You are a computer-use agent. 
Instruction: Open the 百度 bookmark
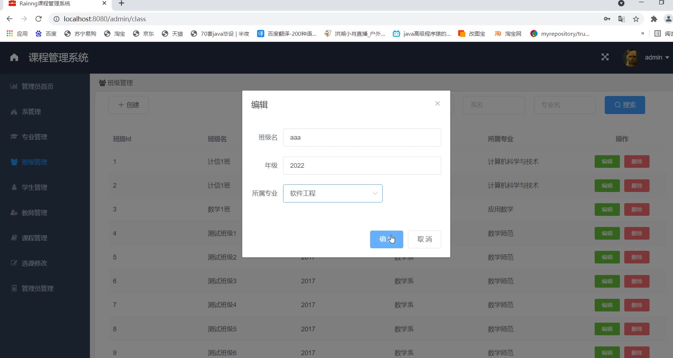[x=46, y=34]
